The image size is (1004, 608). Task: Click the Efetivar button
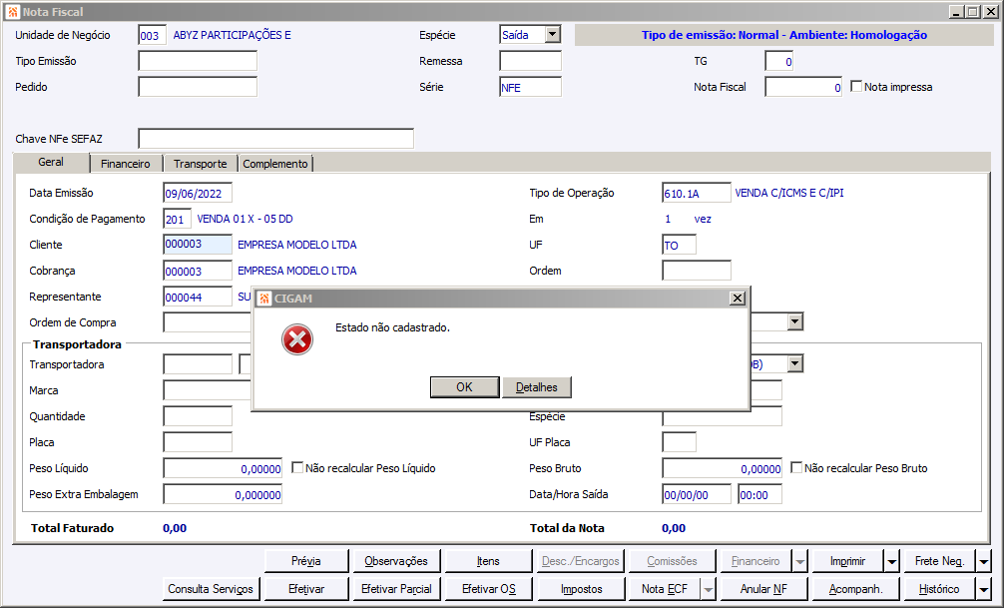click(x=306, y=589)
